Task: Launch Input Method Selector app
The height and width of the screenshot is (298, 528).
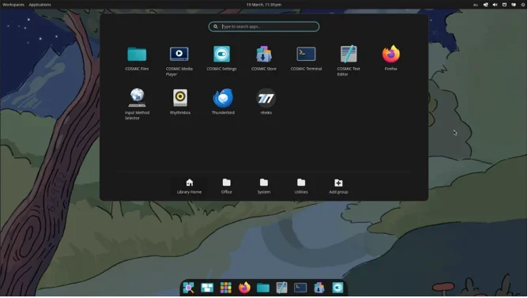Action: (137, 104)
